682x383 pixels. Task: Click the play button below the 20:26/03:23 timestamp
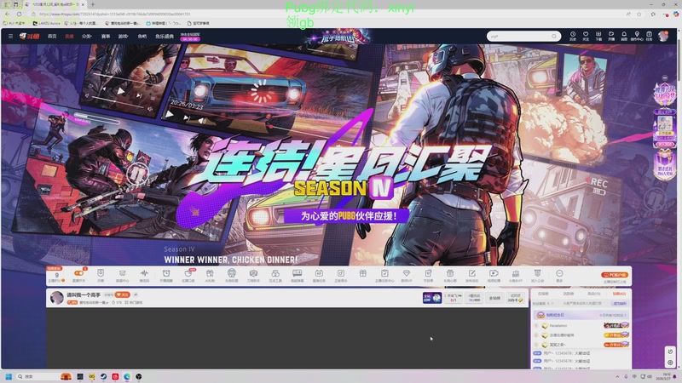click(x=169, y=115)
